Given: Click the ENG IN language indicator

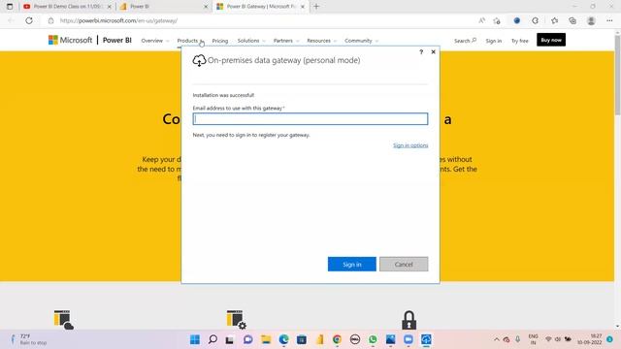Looking at the screenshot, I should (533, 339).
